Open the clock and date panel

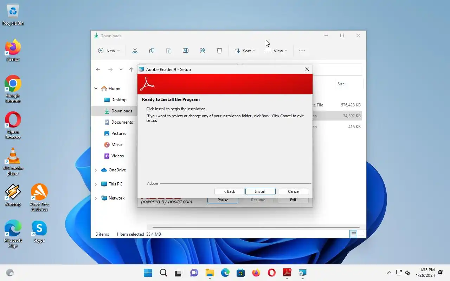click(x=425, y=273)
